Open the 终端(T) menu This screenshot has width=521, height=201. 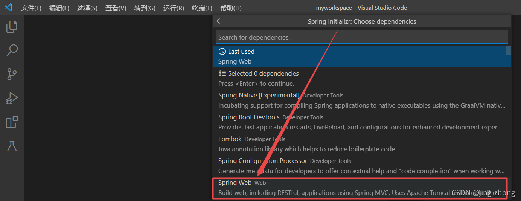(x=202, y=8)
